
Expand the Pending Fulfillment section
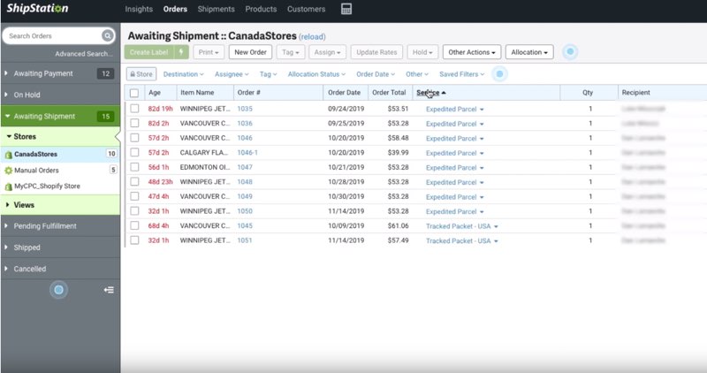pos(60,226)
